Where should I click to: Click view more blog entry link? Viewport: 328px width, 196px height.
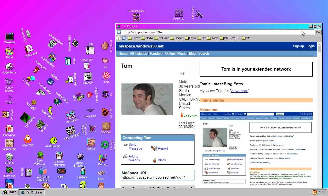pos(239,91)
